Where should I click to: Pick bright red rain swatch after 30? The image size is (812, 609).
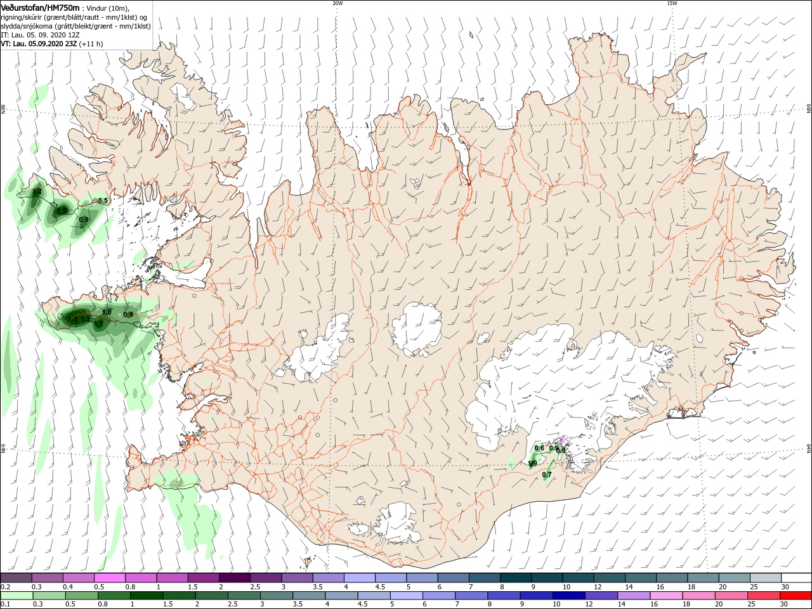tap(796, 596)
